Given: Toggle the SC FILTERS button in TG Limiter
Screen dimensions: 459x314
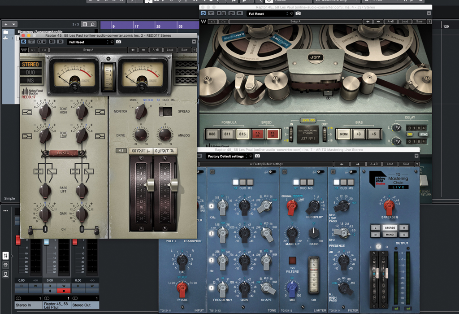Looking at the screenshot, I should click(292, 261).
